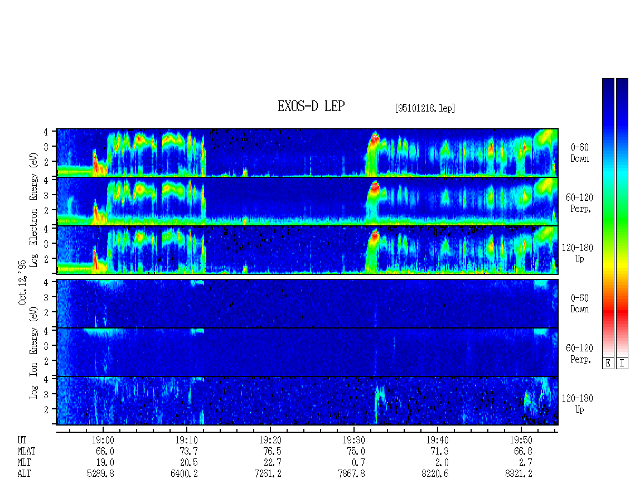Click altitude value 8321.2
Screen dimensions: 630x488
(518, 474)
